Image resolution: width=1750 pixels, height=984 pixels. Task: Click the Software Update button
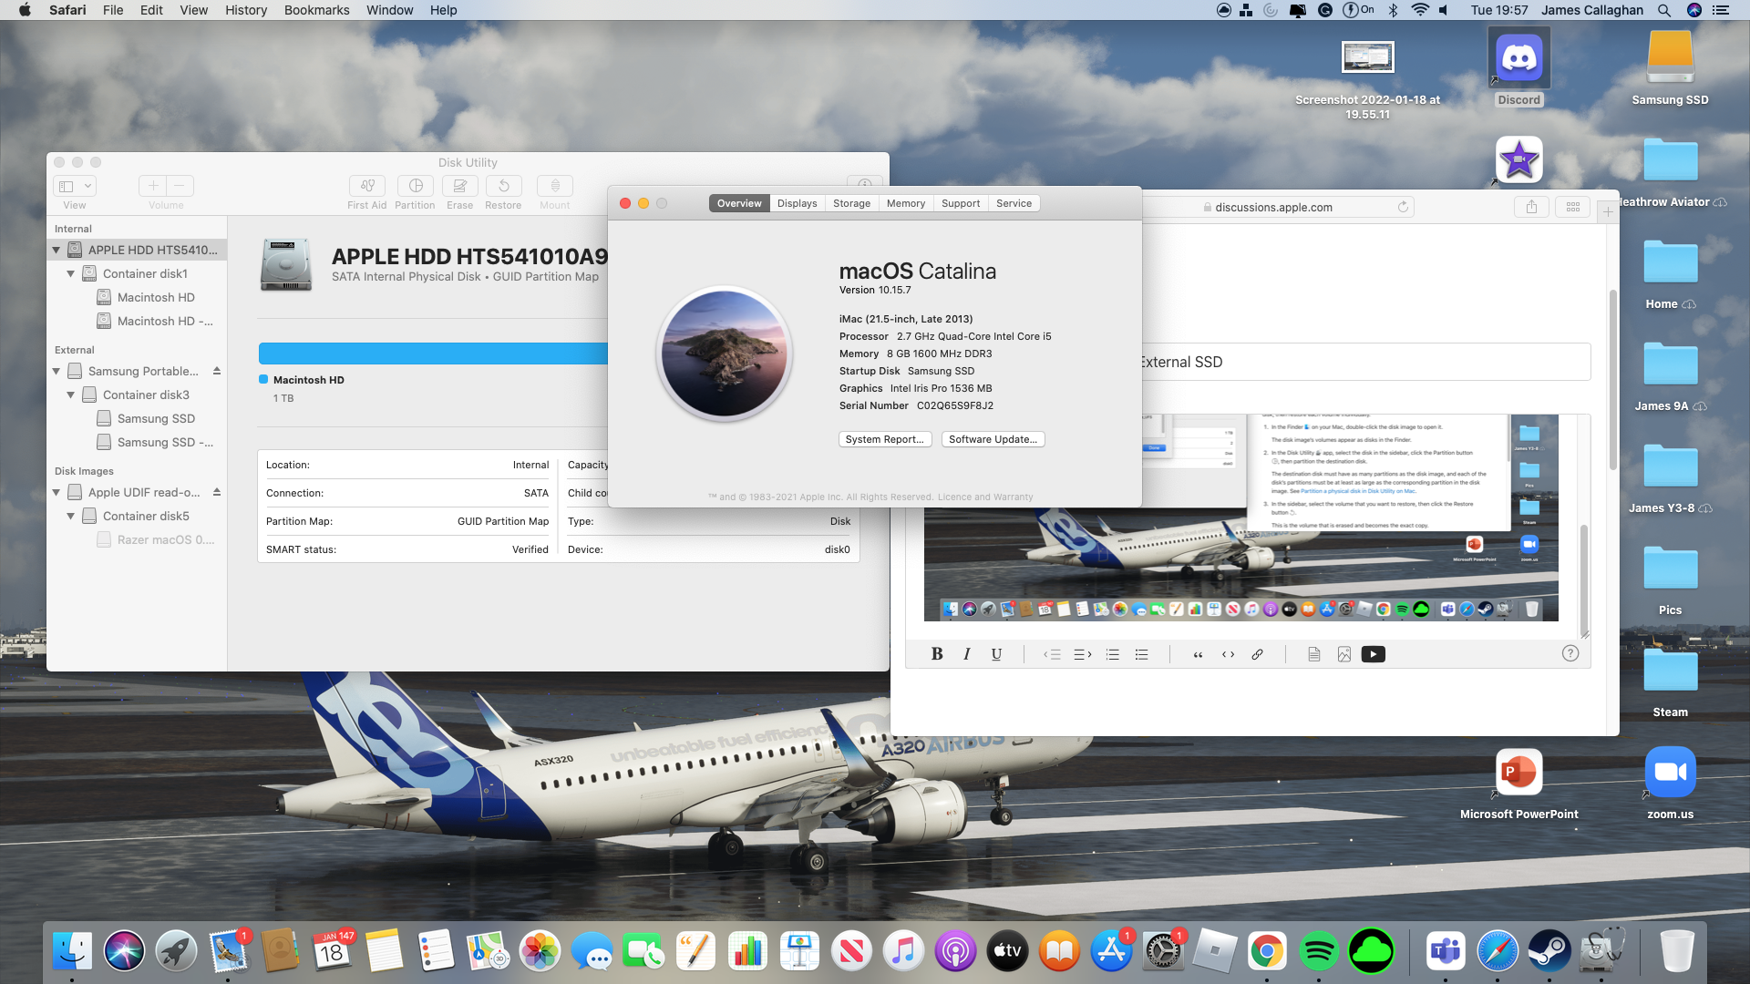(993, 439)
